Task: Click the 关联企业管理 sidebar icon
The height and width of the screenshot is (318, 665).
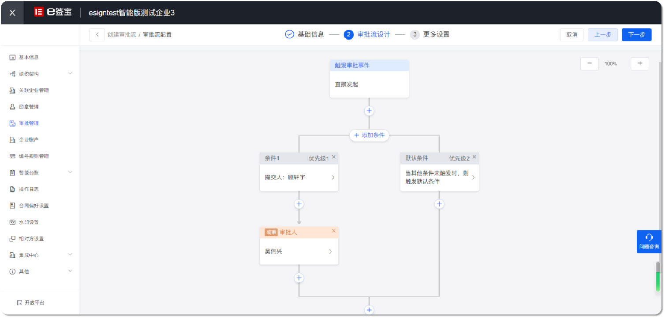Action: click(12, 90)
